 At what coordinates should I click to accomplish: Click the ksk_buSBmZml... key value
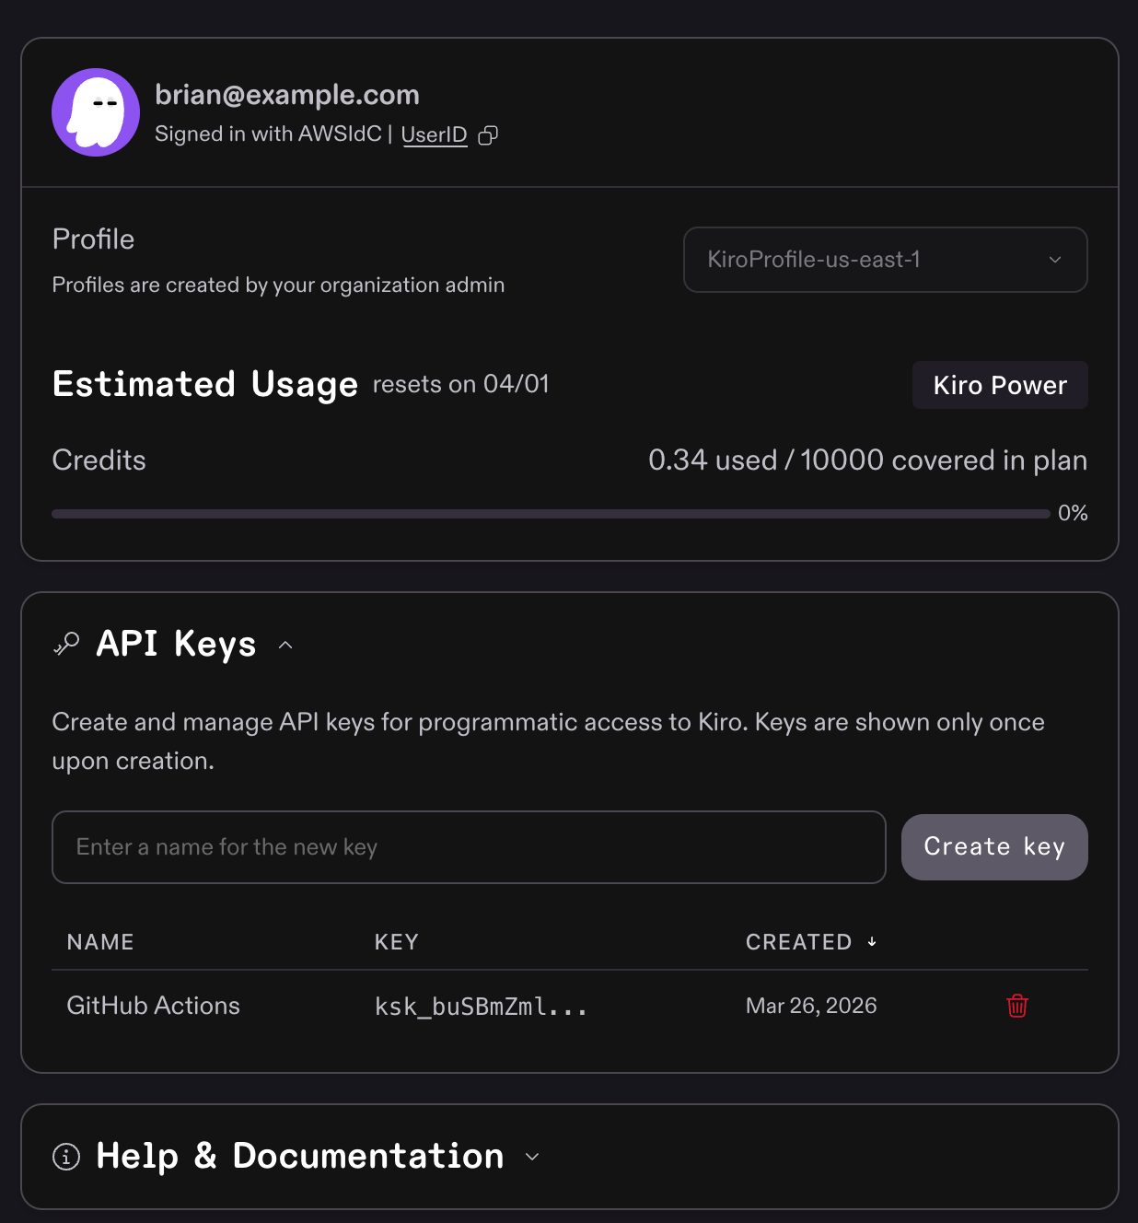[x=481, y=1007]
